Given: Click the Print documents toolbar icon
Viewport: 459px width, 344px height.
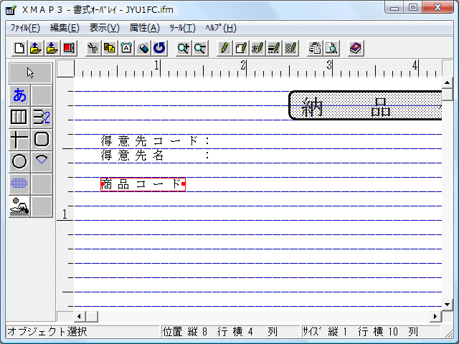Looking at the screenshot, I should coord(315,48).
